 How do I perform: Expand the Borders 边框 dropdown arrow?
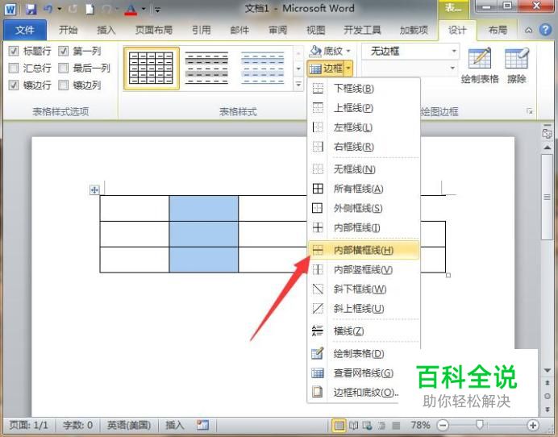point(348,68)
